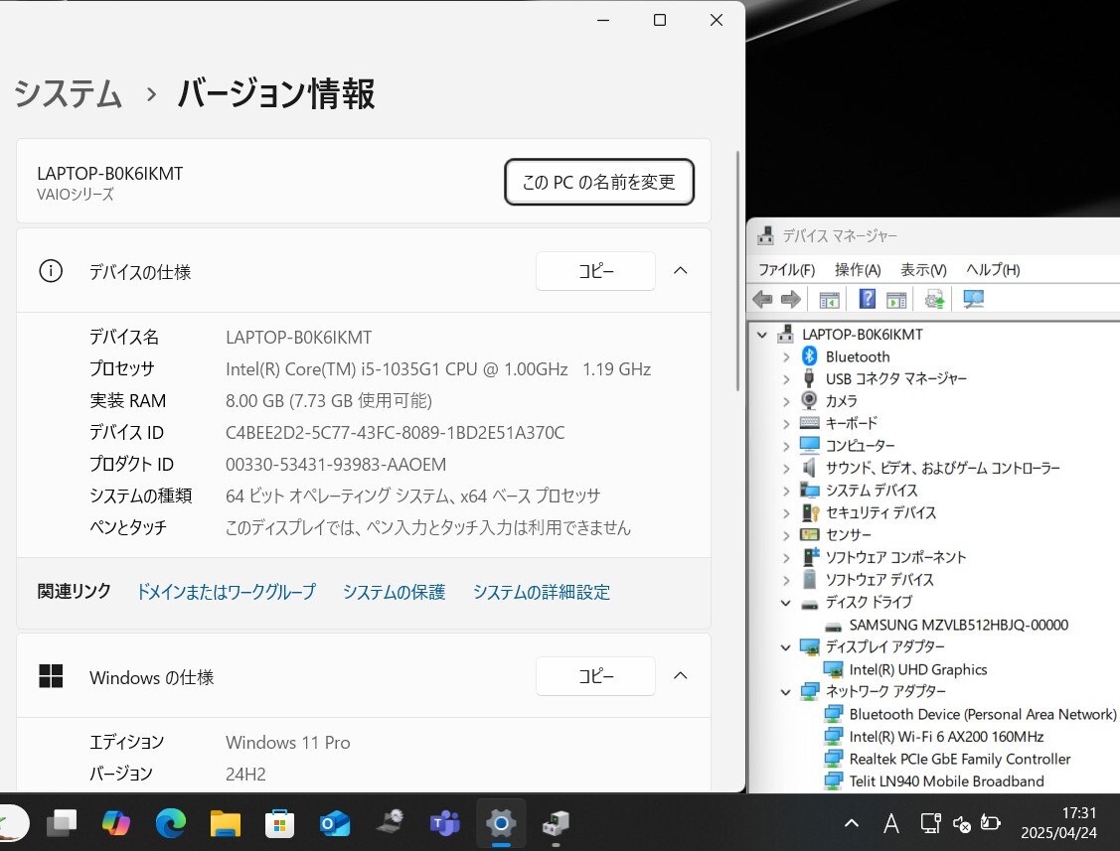This screenshot has height=851, width=1120.
Task: Toggle the console tree pane icon in Device Manager
Action: tap(829, 300)
